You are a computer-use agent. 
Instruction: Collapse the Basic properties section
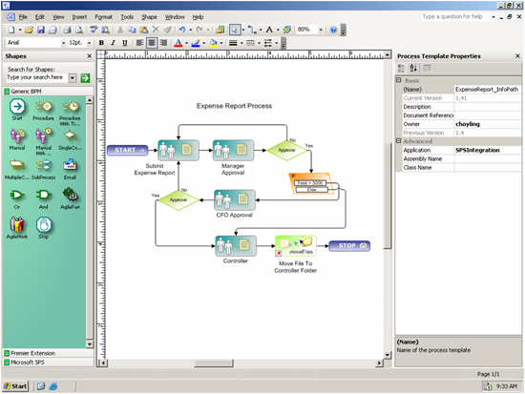point(399,80)
